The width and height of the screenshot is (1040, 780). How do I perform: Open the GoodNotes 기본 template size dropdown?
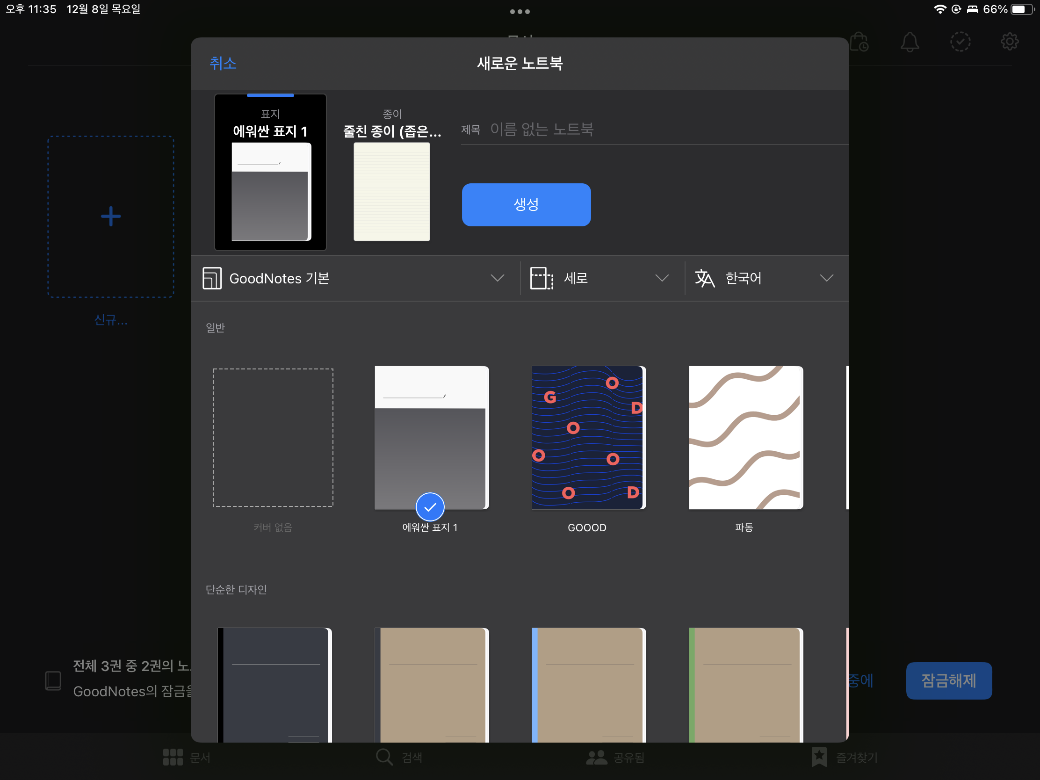coord(355,278)
